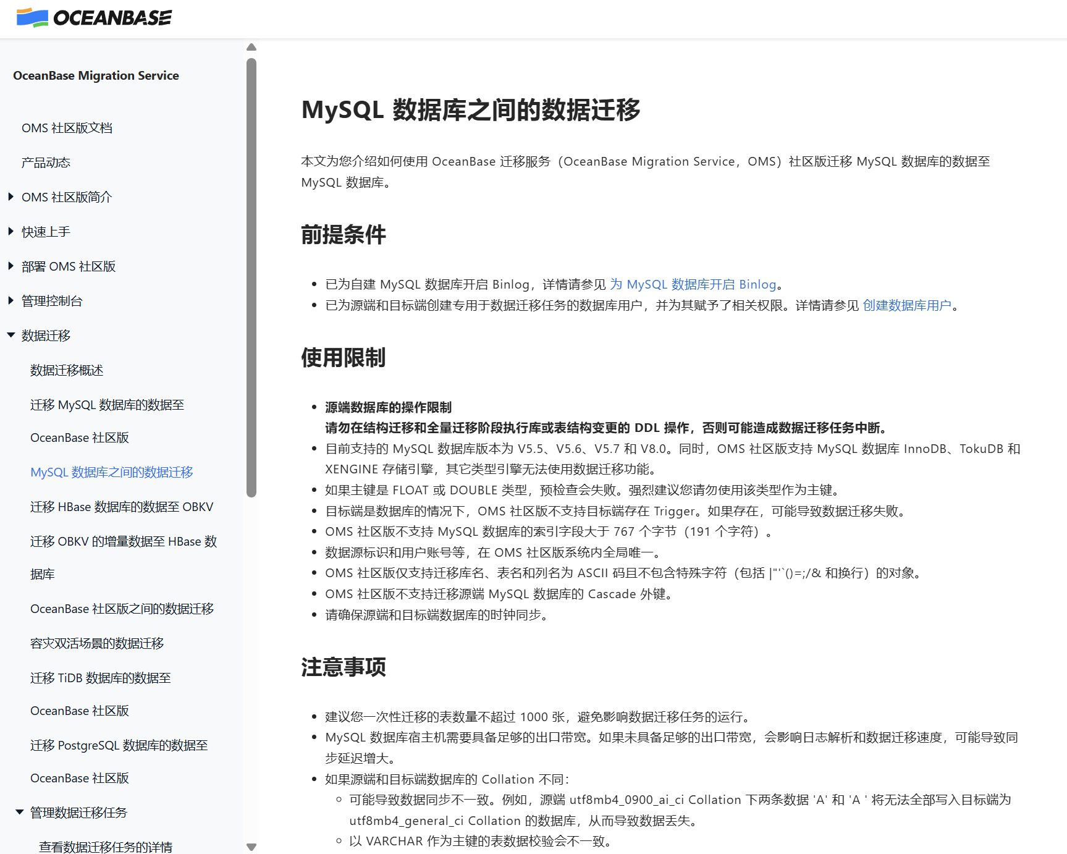Image resolution: width=1067 pixels, height=854 pixels.
Task: Click sidebar scrollbar down arrow
Action: [x=251, y=847]
